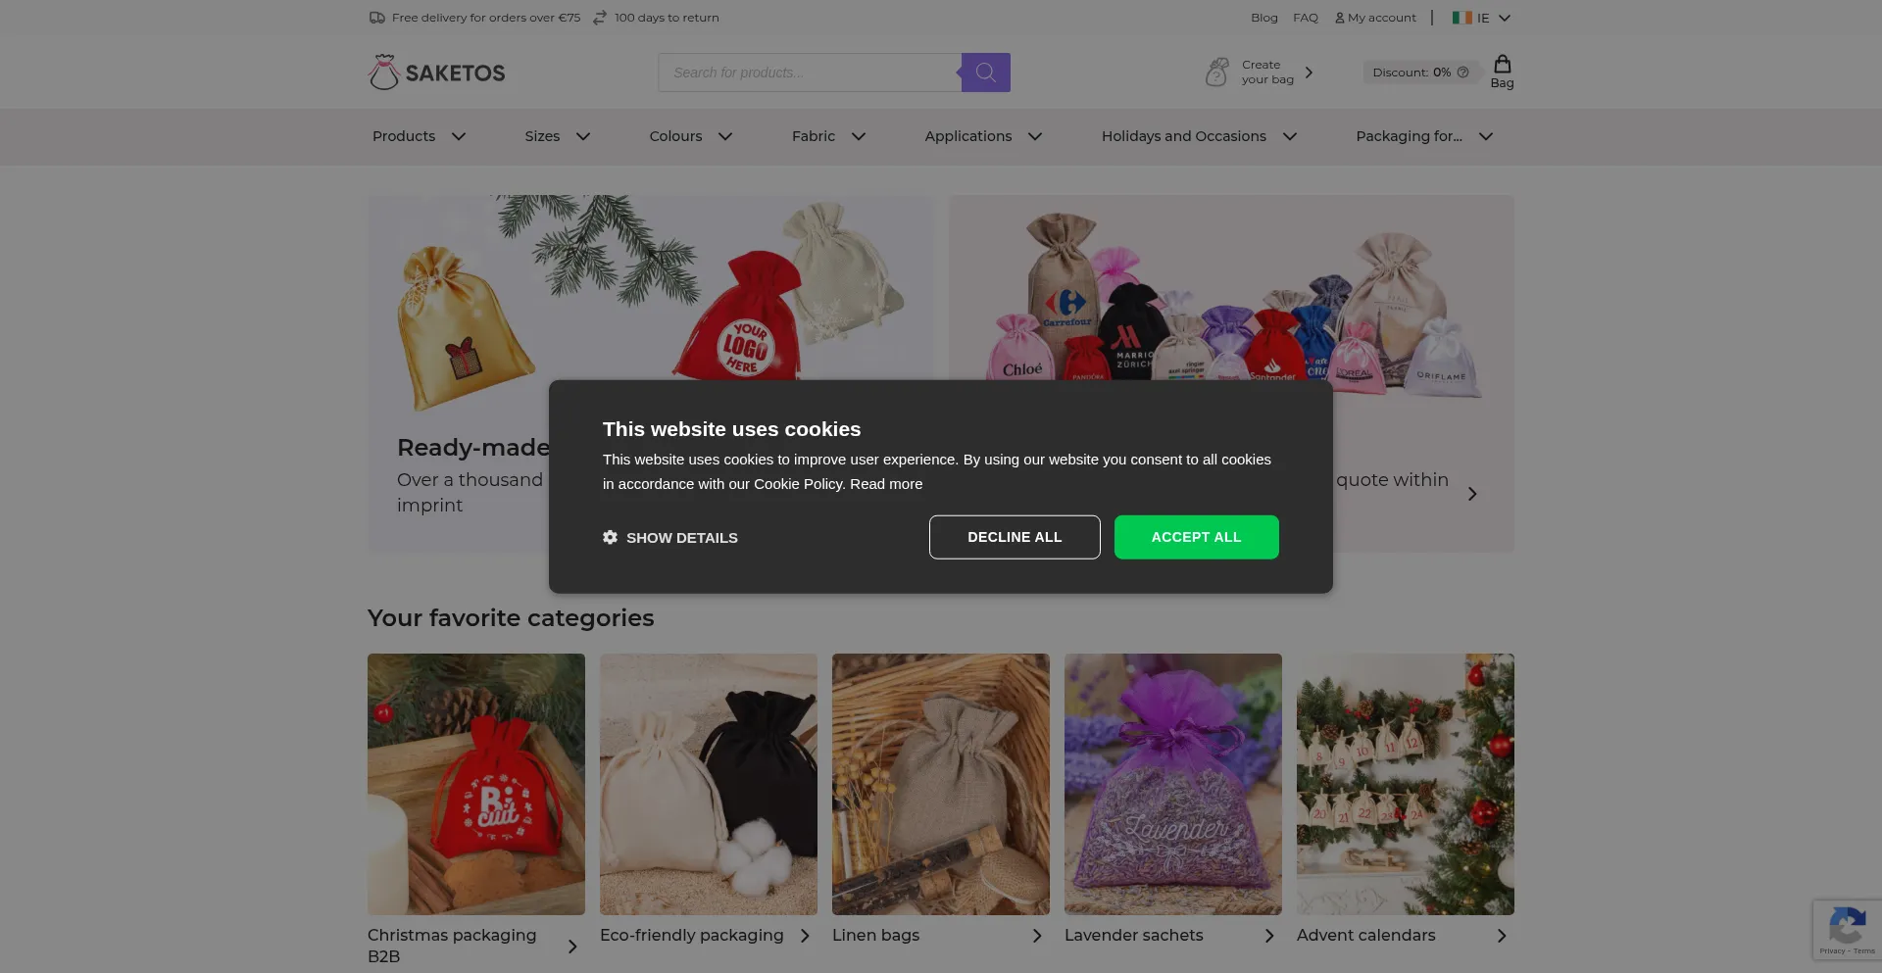This screenshot has height=973, width=1882.
Task: Click the gear icon beside Show Details
Action: click(x=610, y=537)
